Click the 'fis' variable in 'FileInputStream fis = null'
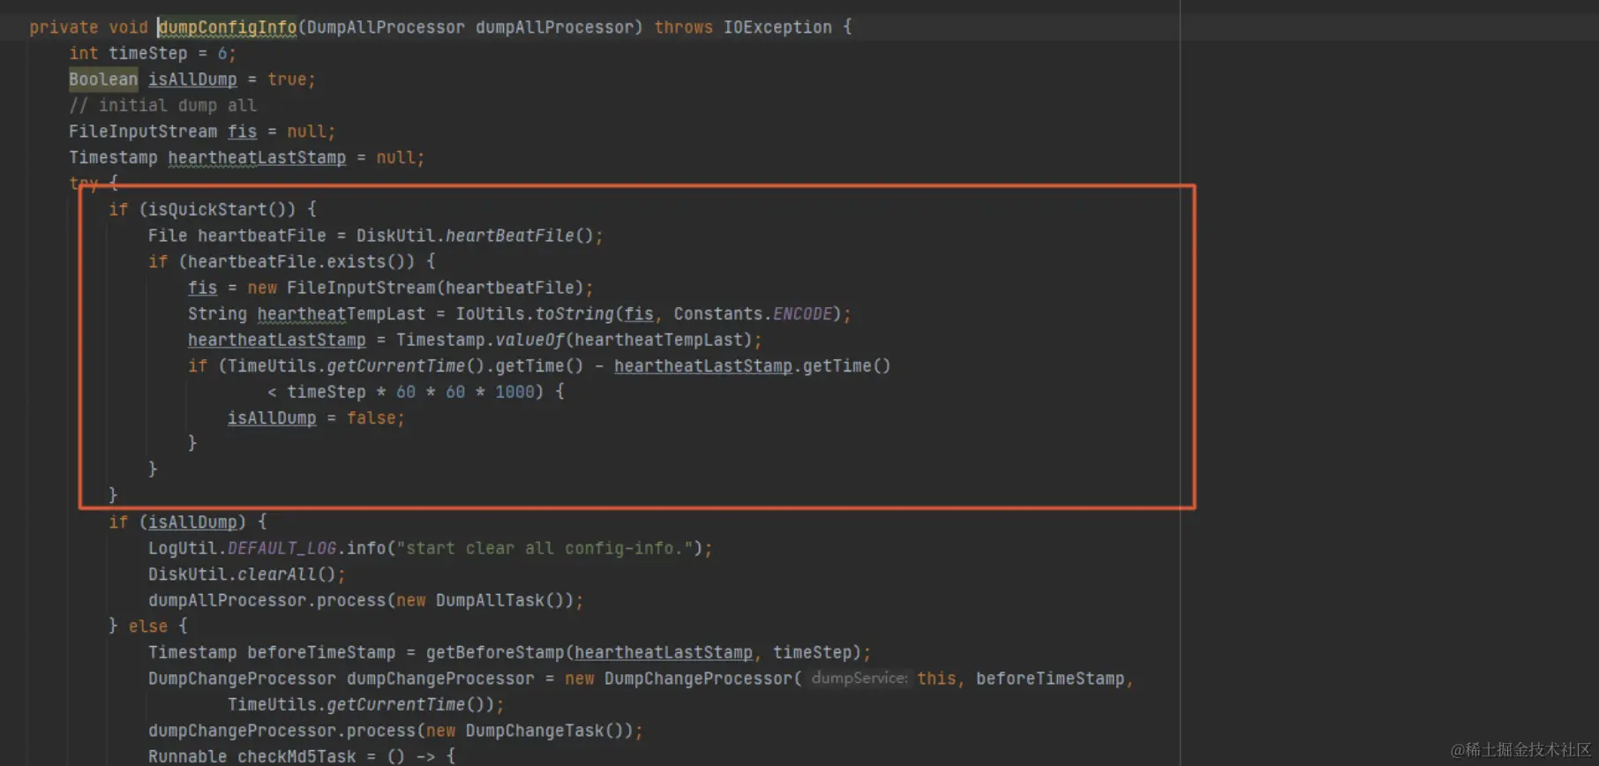Viewport: 1599px width, 766px height. click(x=242, y=131)
